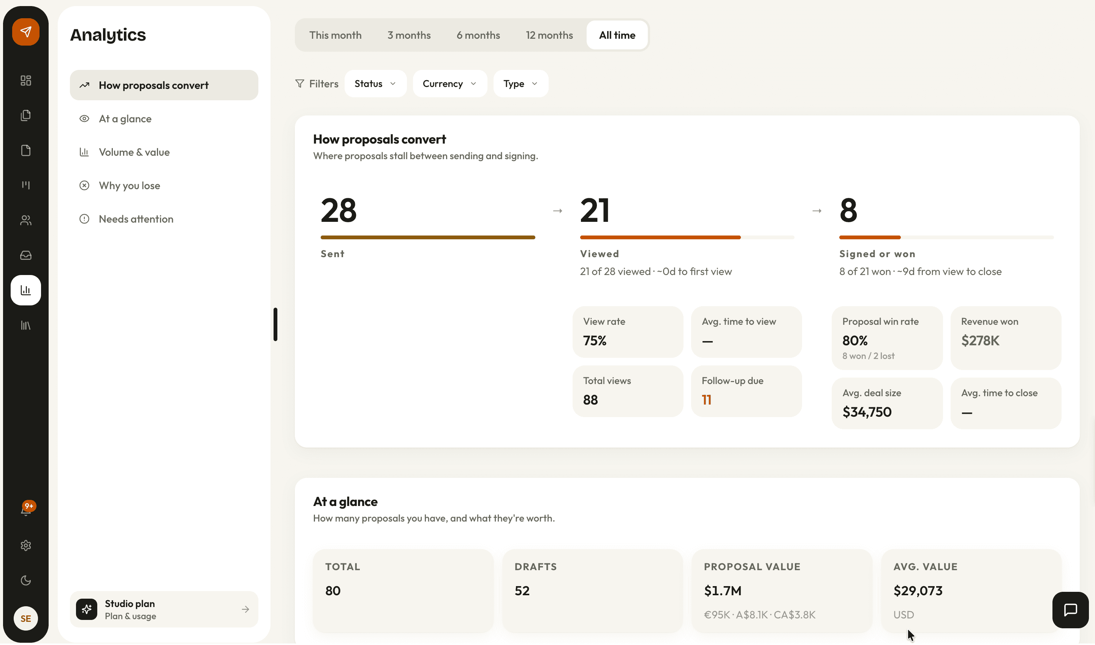Click the Studio plan sparkle icon
The width and height of the screenshot is (1095, 645).
87,610
